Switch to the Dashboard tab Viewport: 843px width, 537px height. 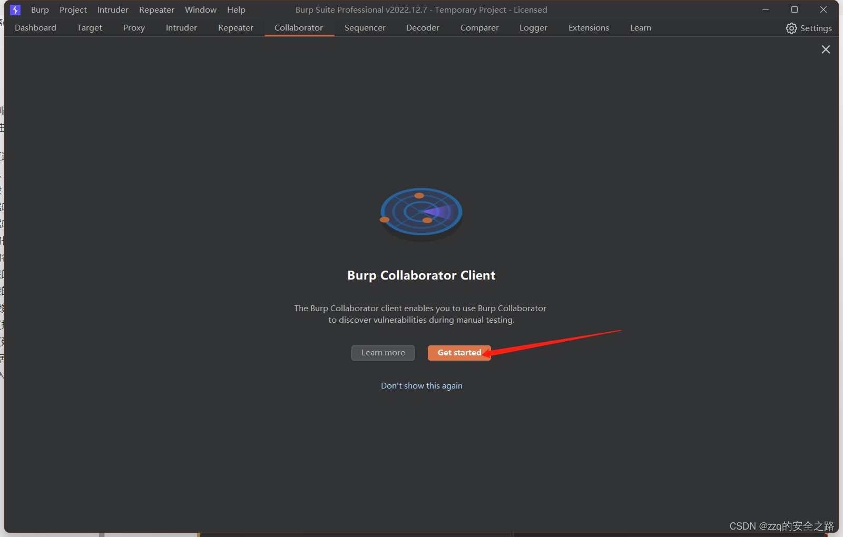point(35,28)
